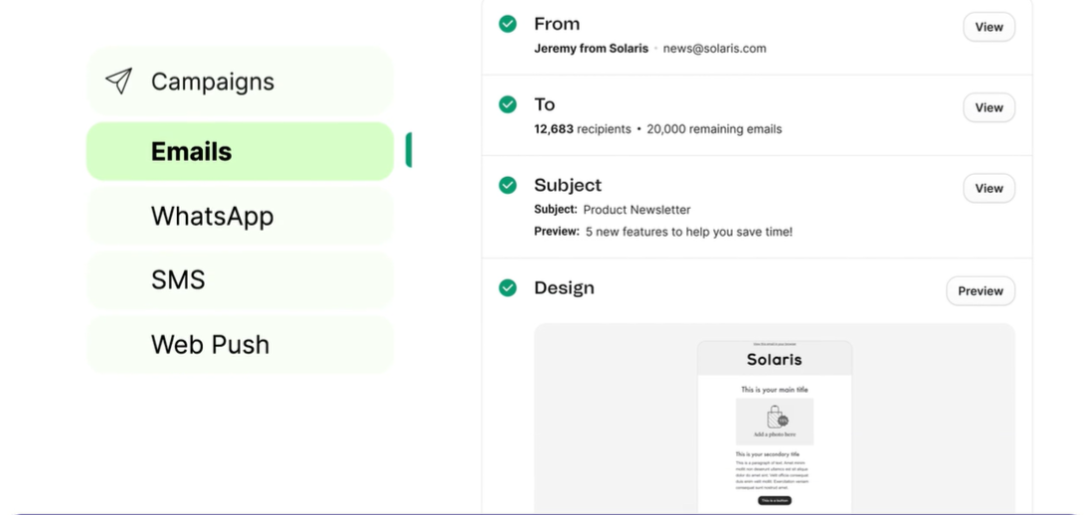Click the green active indicator beside Emails
This screenshot has height=515, width=1090.
(409, 150)
